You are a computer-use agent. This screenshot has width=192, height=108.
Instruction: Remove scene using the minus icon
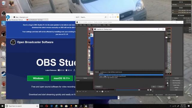click(80, 91)
